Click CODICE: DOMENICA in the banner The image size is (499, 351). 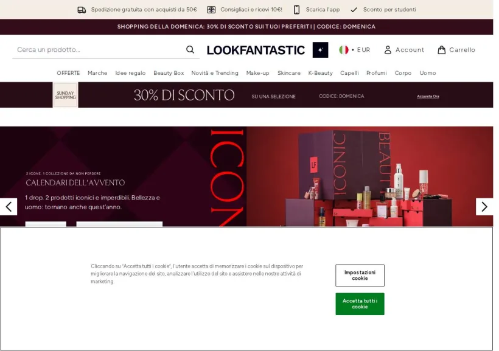(341, 96)
